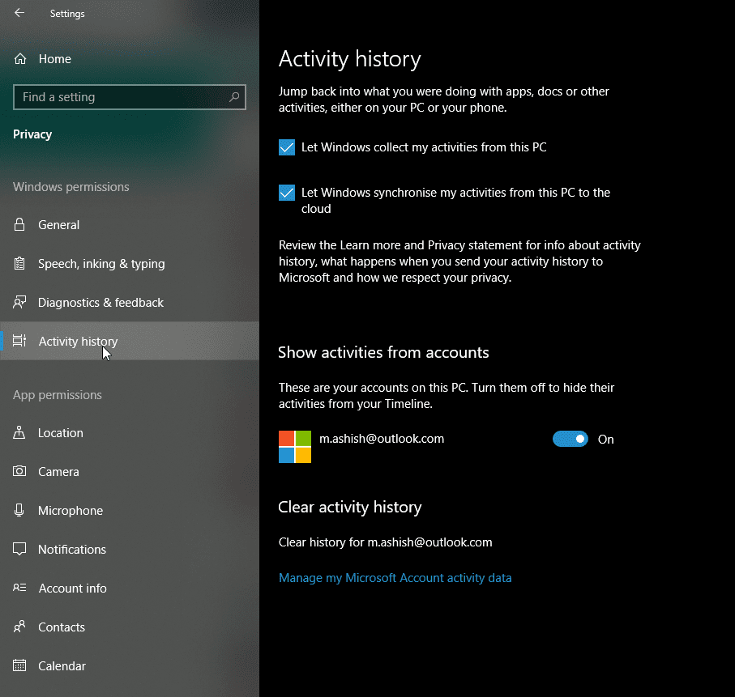735x697 pixels.
Task: Click the Calendar grid icon
Action: 19,665
